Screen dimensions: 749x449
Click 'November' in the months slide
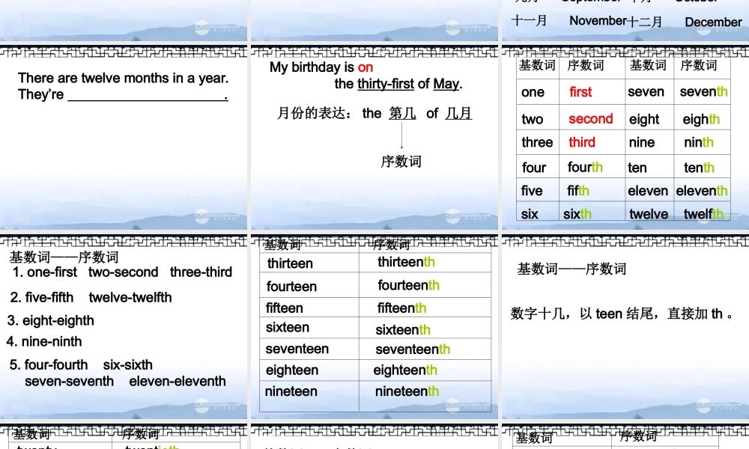click(598, 21)
